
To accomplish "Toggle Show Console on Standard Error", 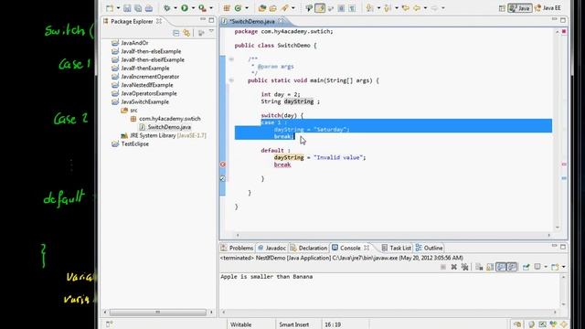I will tap(512, 267).
